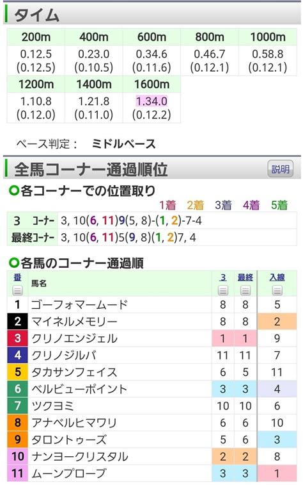Open the 番 column header link
Image resolution: width=303 pixels, height=485 pixels.
point(17,277)
